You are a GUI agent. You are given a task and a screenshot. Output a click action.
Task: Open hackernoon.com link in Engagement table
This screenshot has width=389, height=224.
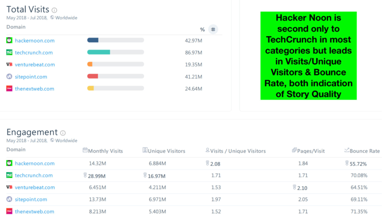pyautogui.click(x=34, y=163)
